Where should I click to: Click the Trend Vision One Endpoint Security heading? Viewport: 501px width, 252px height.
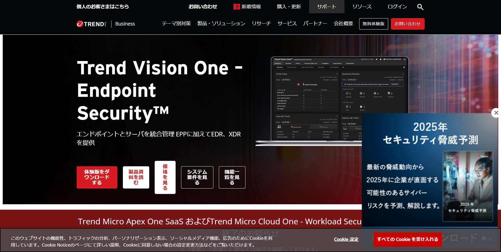click(160, 90)
